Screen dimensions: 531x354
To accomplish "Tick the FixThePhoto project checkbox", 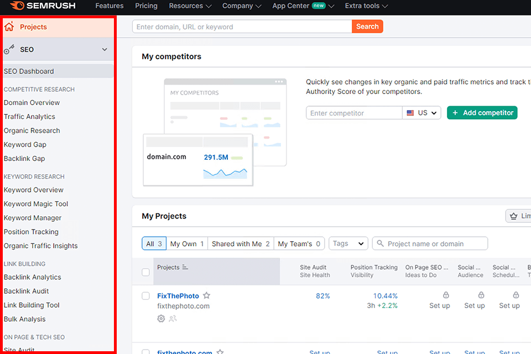I will click(145, 296).
